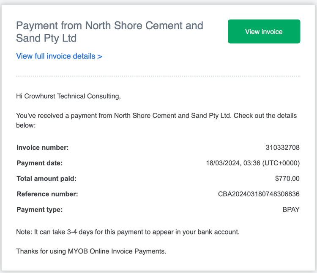Click the Reference number label
The height and width of the screenshot is (273, 317).
tap(47, 194)
